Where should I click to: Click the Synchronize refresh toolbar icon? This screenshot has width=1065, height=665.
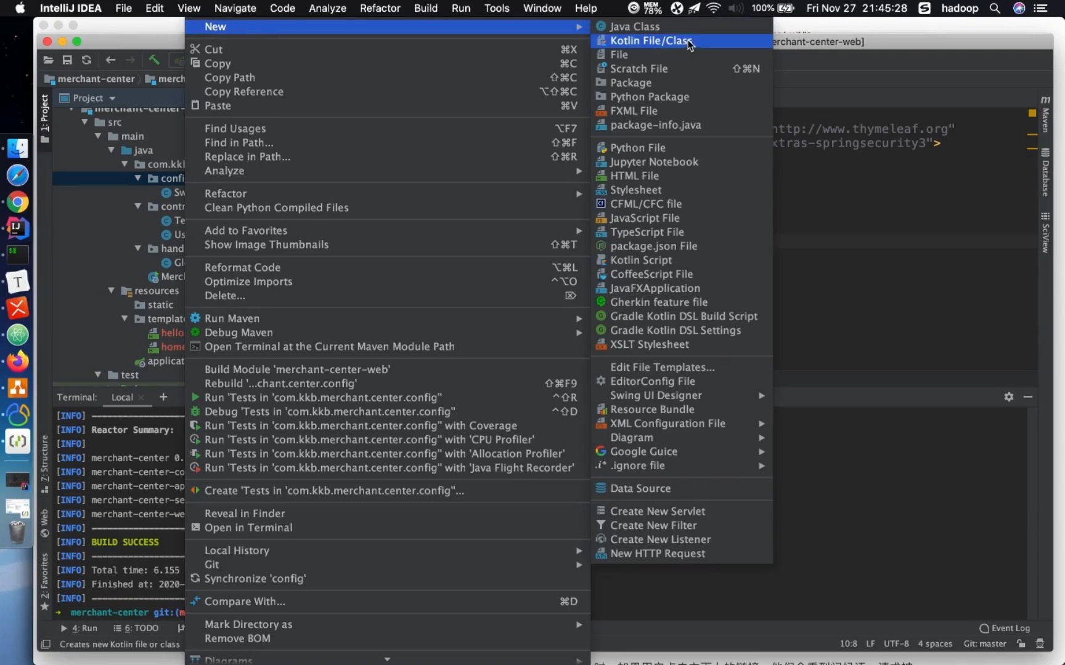86,60
